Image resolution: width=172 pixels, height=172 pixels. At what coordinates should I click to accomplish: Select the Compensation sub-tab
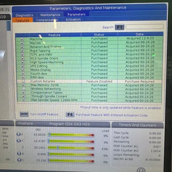47,20
